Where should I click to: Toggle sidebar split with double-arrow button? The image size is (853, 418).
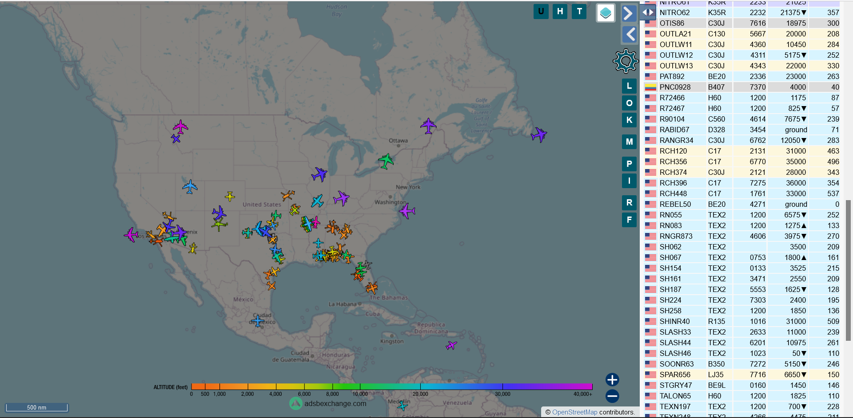pyautogui.click(x=648, y=12)
